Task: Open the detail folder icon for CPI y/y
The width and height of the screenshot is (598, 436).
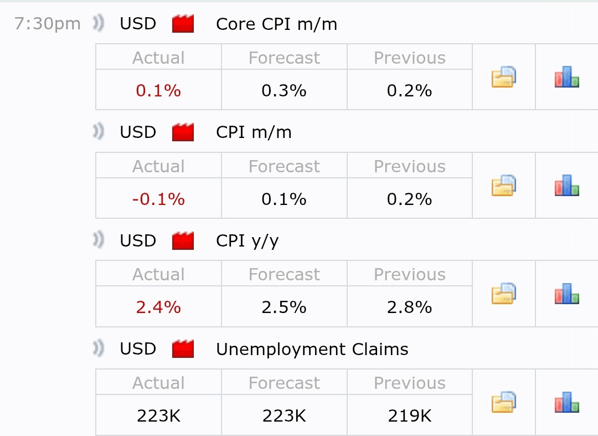Action: (503, 294)
